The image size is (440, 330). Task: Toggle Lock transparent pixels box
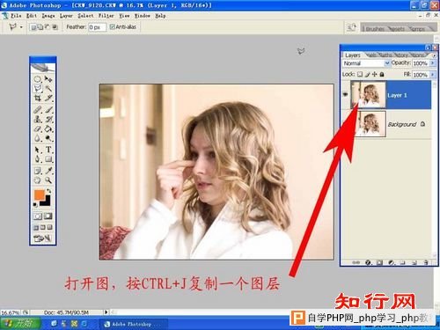tap(360, 74)
